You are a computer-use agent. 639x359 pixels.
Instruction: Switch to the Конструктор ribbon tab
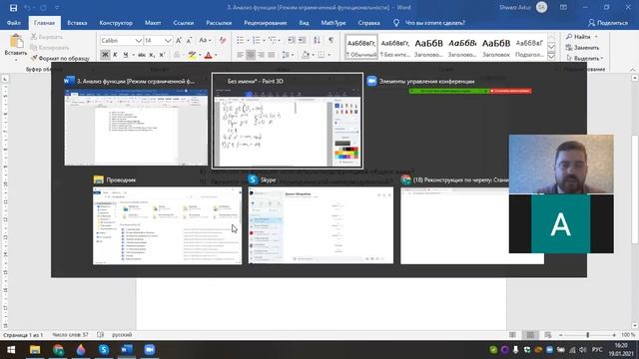click(116, 23)
